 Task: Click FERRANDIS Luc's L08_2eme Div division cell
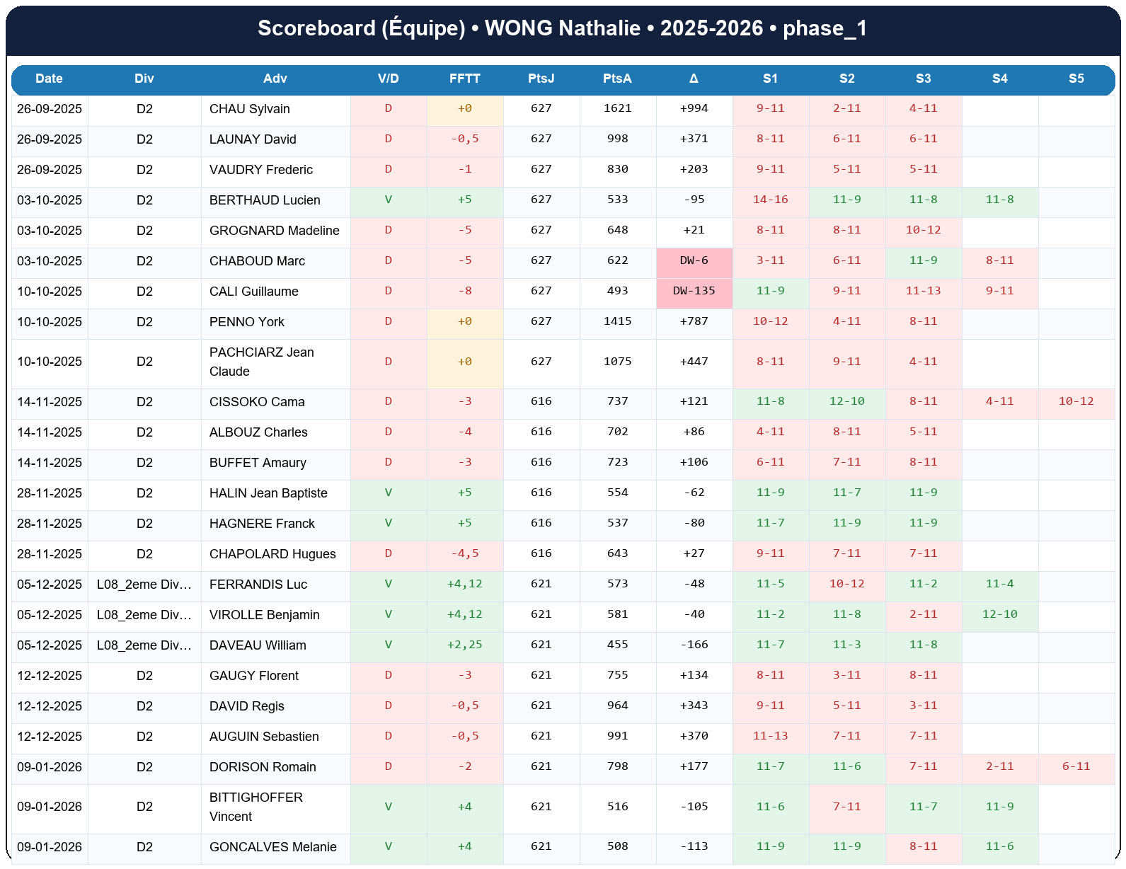click(x=144, y=585)
